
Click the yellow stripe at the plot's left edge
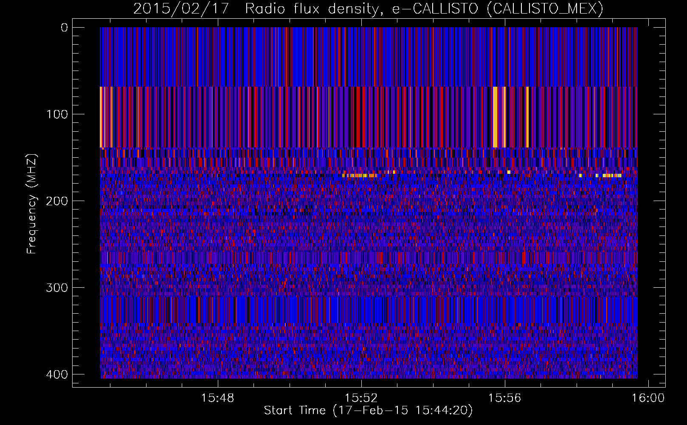[101, 117]
